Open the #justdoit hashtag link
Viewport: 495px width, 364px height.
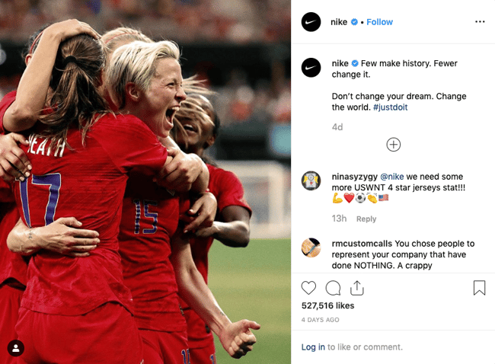coord(390,107)
